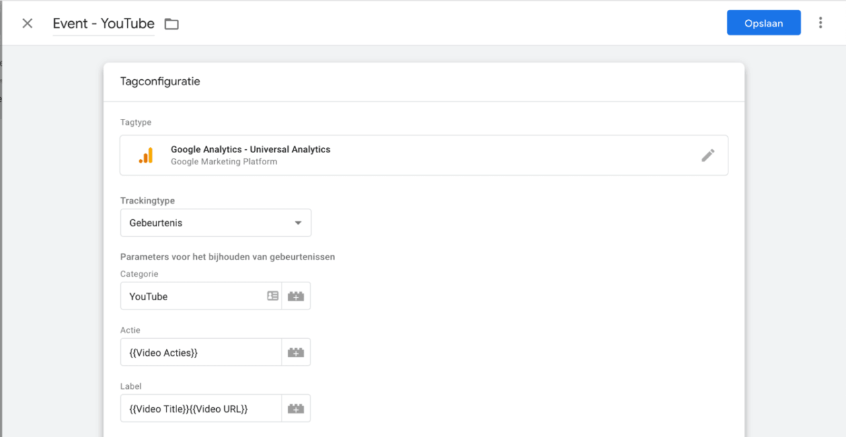The height and width of the screenshot is (437, 846).
Task: Click the folder icon next to the tag name
Action: coord(171,23)
